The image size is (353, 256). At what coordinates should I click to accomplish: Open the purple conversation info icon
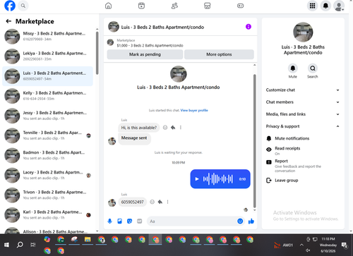click(x=249, y=27)
